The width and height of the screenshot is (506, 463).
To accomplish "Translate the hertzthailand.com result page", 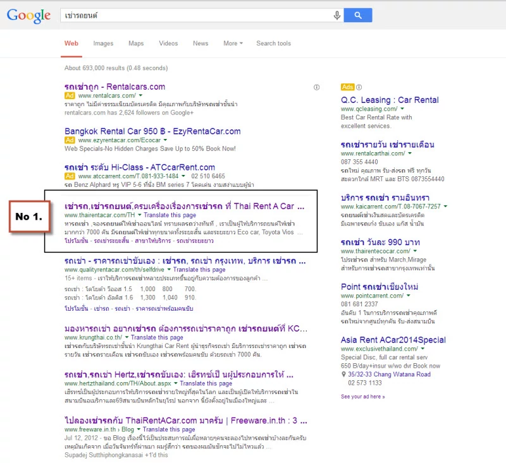I will coord(206,383).
